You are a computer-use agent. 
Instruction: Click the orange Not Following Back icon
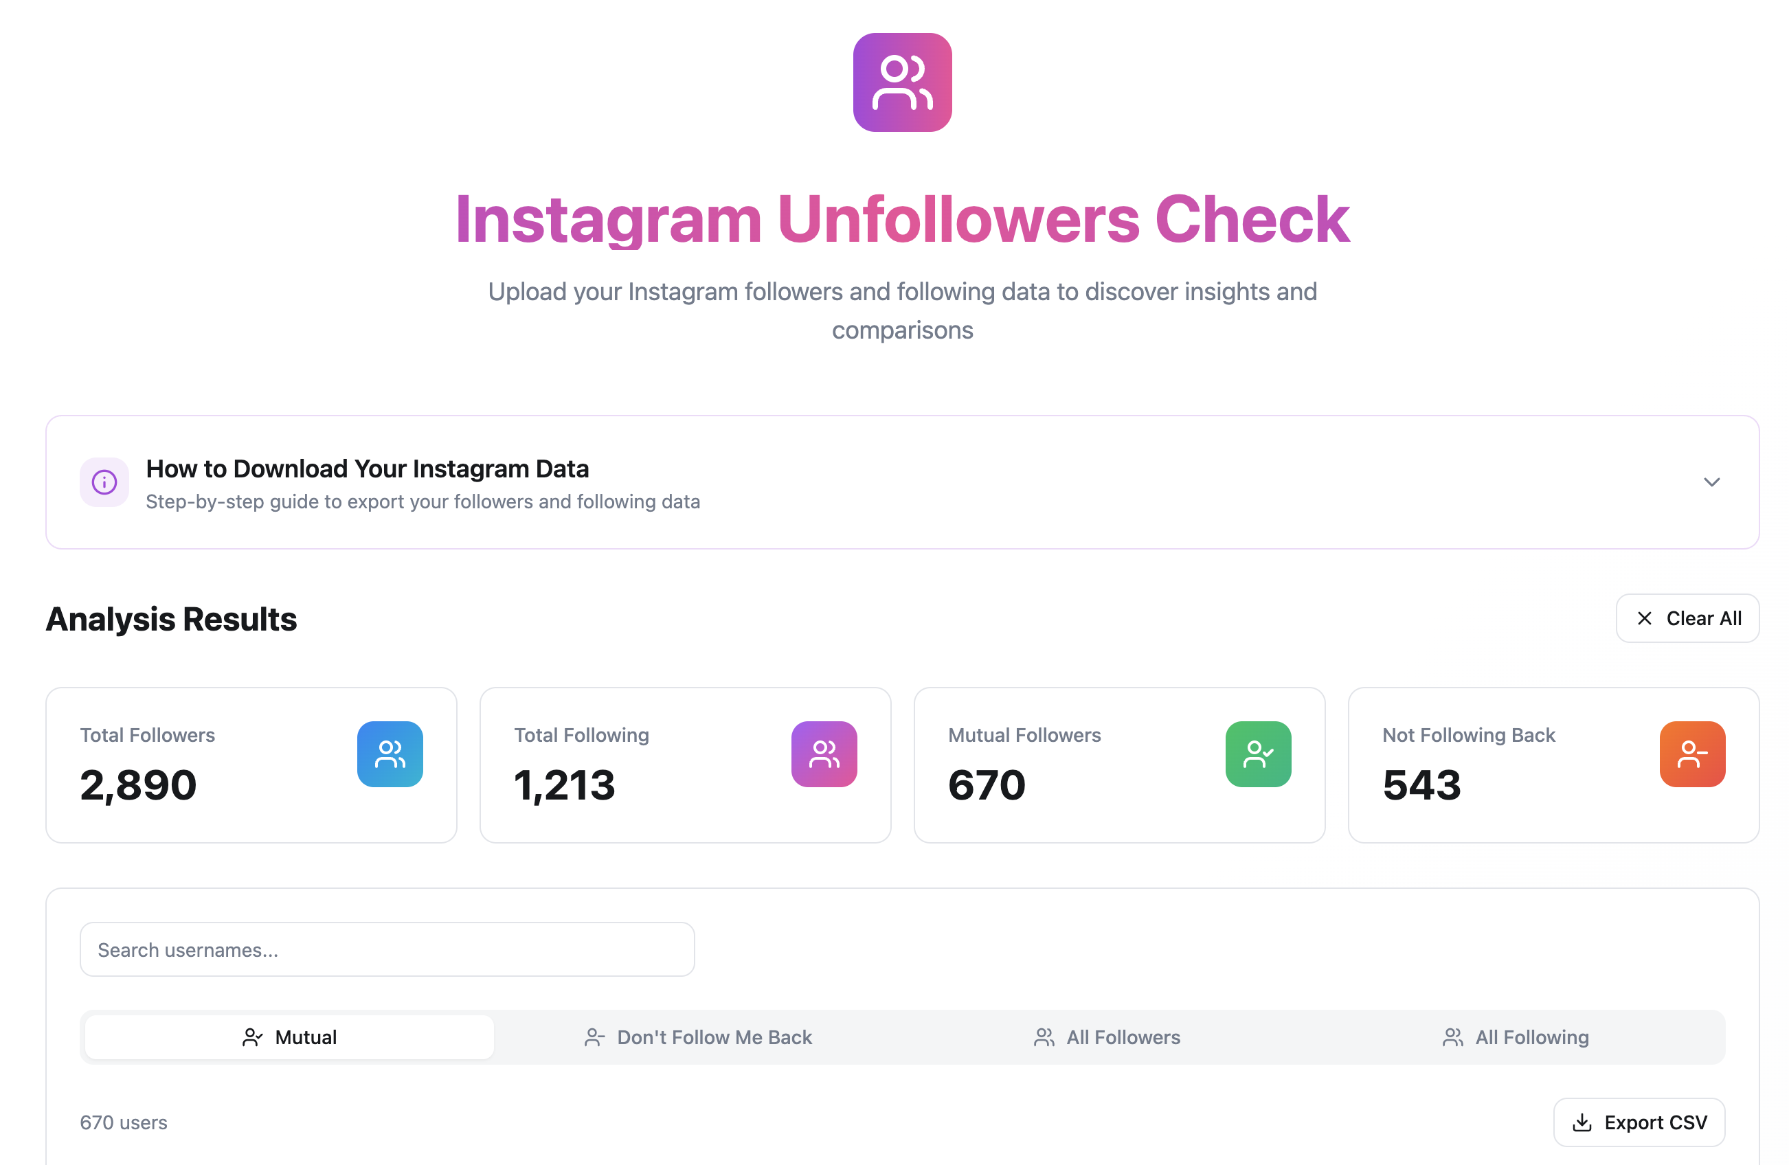pos(1691,754)
